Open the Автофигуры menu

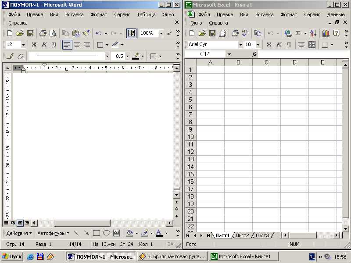(x=53, y=233)
